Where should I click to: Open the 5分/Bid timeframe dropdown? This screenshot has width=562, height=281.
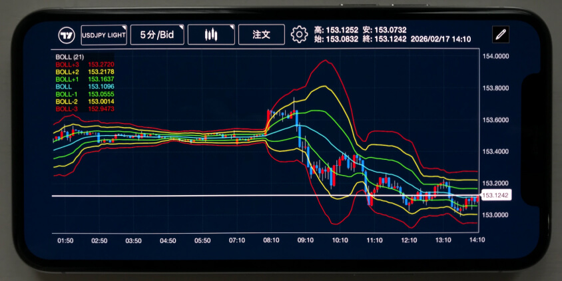click(x=156, y=35)
